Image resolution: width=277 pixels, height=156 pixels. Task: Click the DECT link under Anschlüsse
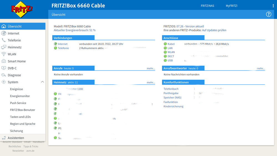click(171, 56)
